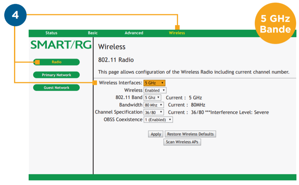Select the Wireless tab
Viewport: 299px width, 185px height.
click(x=177, y=33)
